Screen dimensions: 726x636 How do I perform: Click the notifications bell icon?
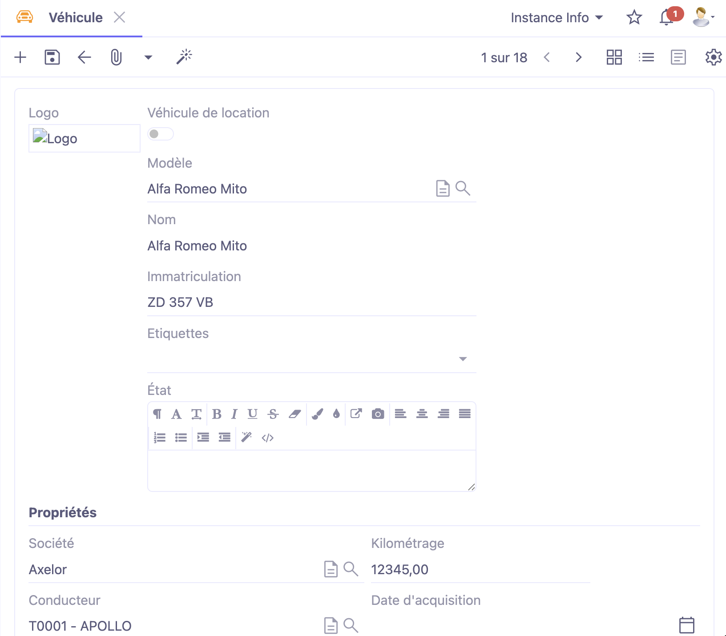click(666, 18)
